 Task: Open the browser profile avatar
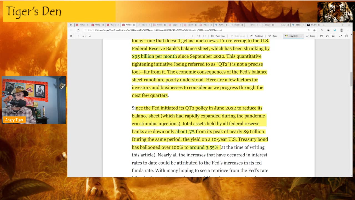[341, 30]
